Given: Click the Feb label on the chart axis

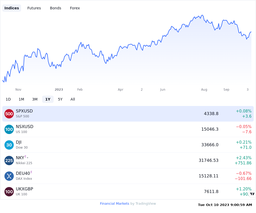Looking at the screenshot, I should [x=80, y=89].
